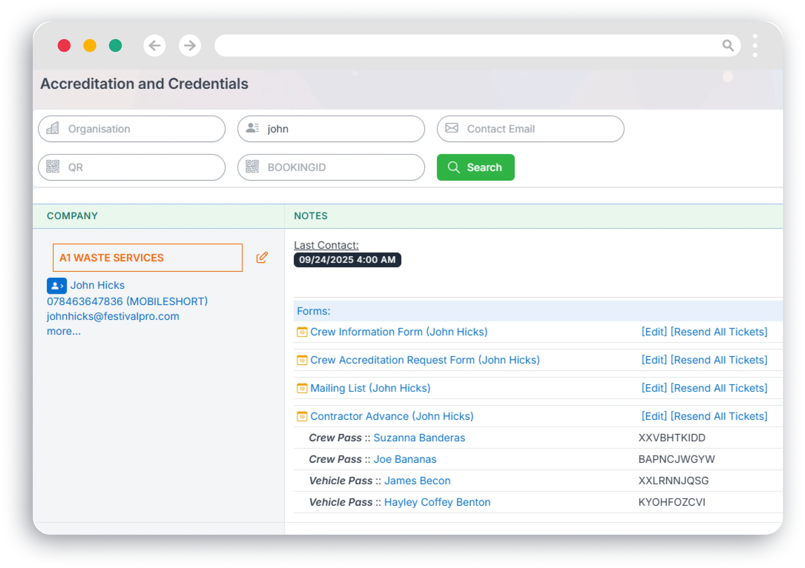Click the browser forward arrow button
This screenshot has width=805, height=568.
190,45
